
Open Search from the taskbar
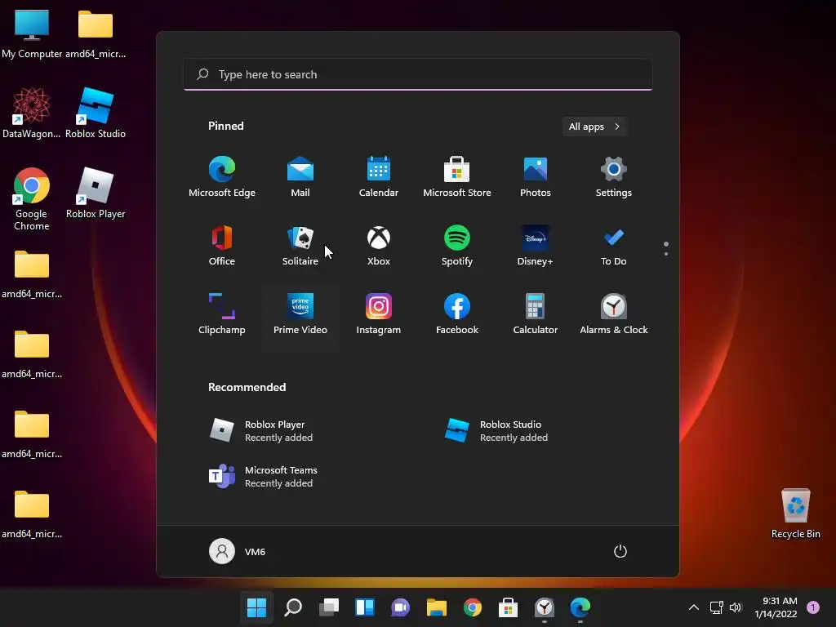293,607
